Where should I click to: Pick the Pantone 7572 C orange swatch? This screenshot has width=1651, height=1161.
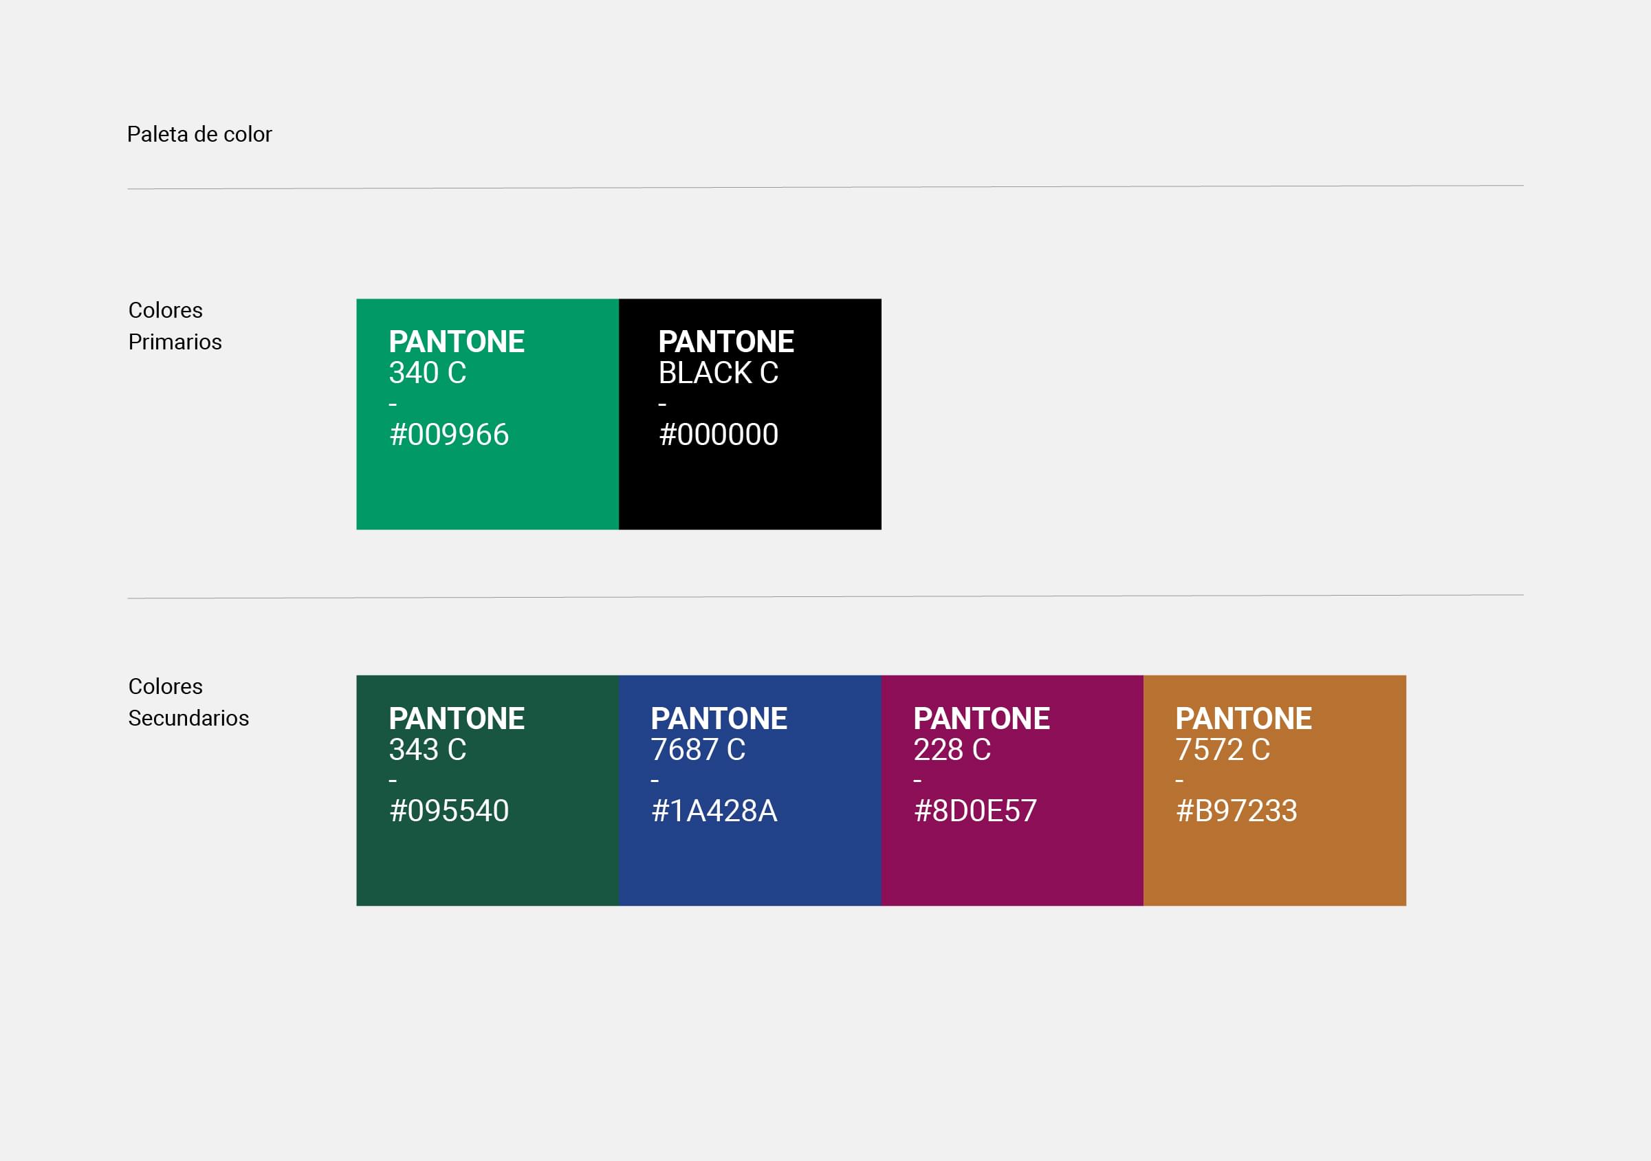pyautogui.click(x=1275, y=790)
